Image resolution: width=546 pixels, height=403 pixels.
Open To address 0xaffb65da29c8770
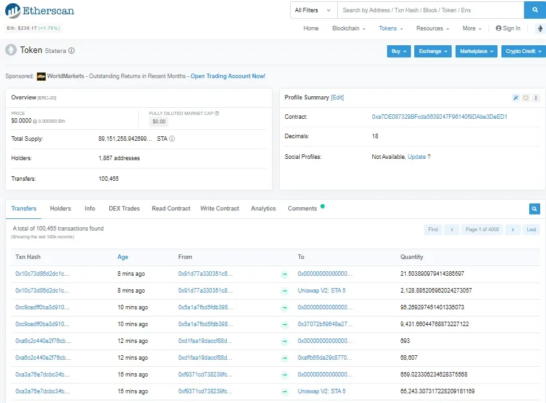point(324,358)
